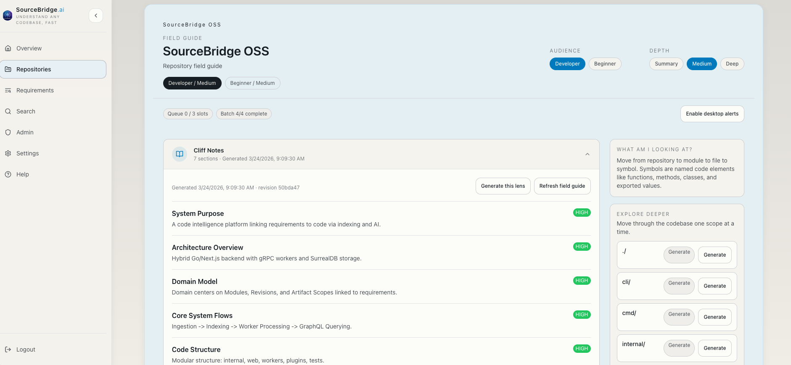The image size is (791, 365).
Task: Collapse the Cliff Notes section chevron
Action: coord(587,154)
